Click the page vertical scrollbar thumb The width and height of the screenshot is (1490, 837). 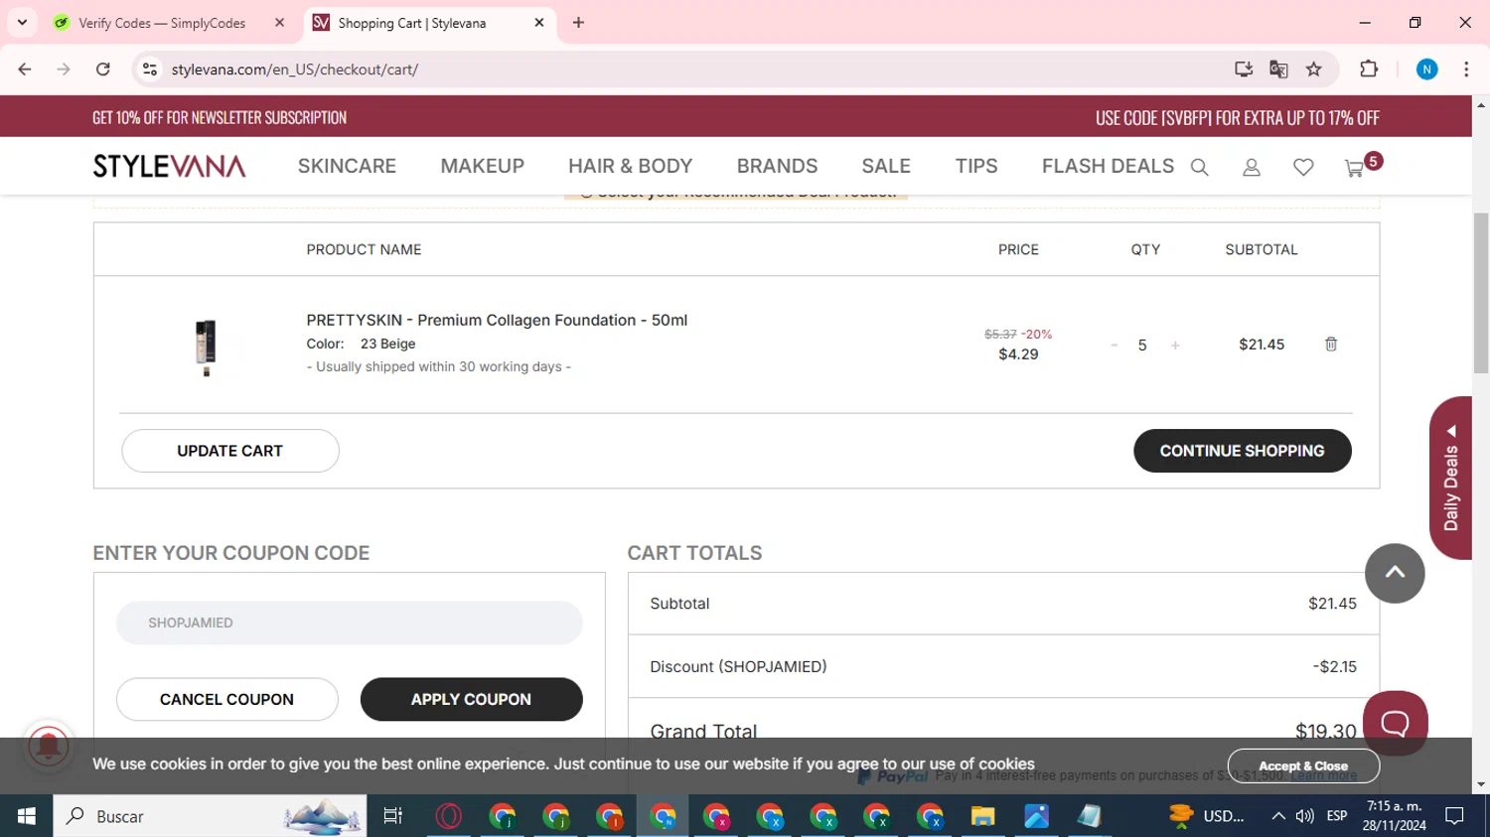coord(1481,293)
